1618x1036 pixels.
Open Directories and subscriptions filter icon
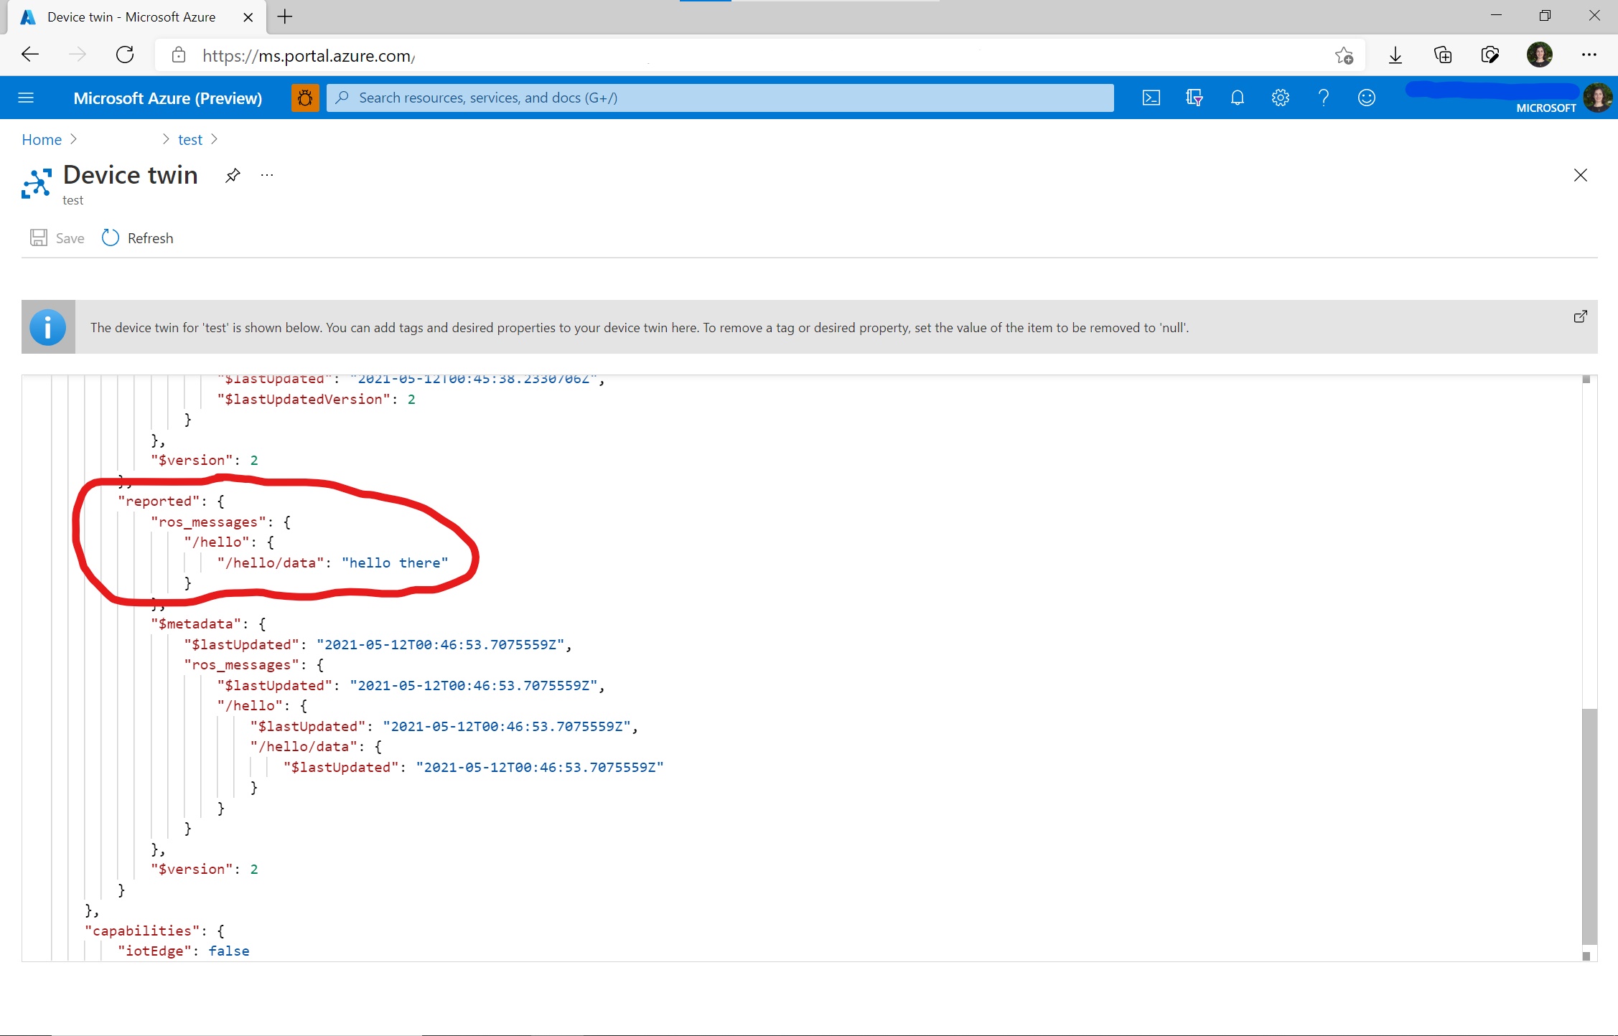pyautogui.click(x=1194, y=98)
